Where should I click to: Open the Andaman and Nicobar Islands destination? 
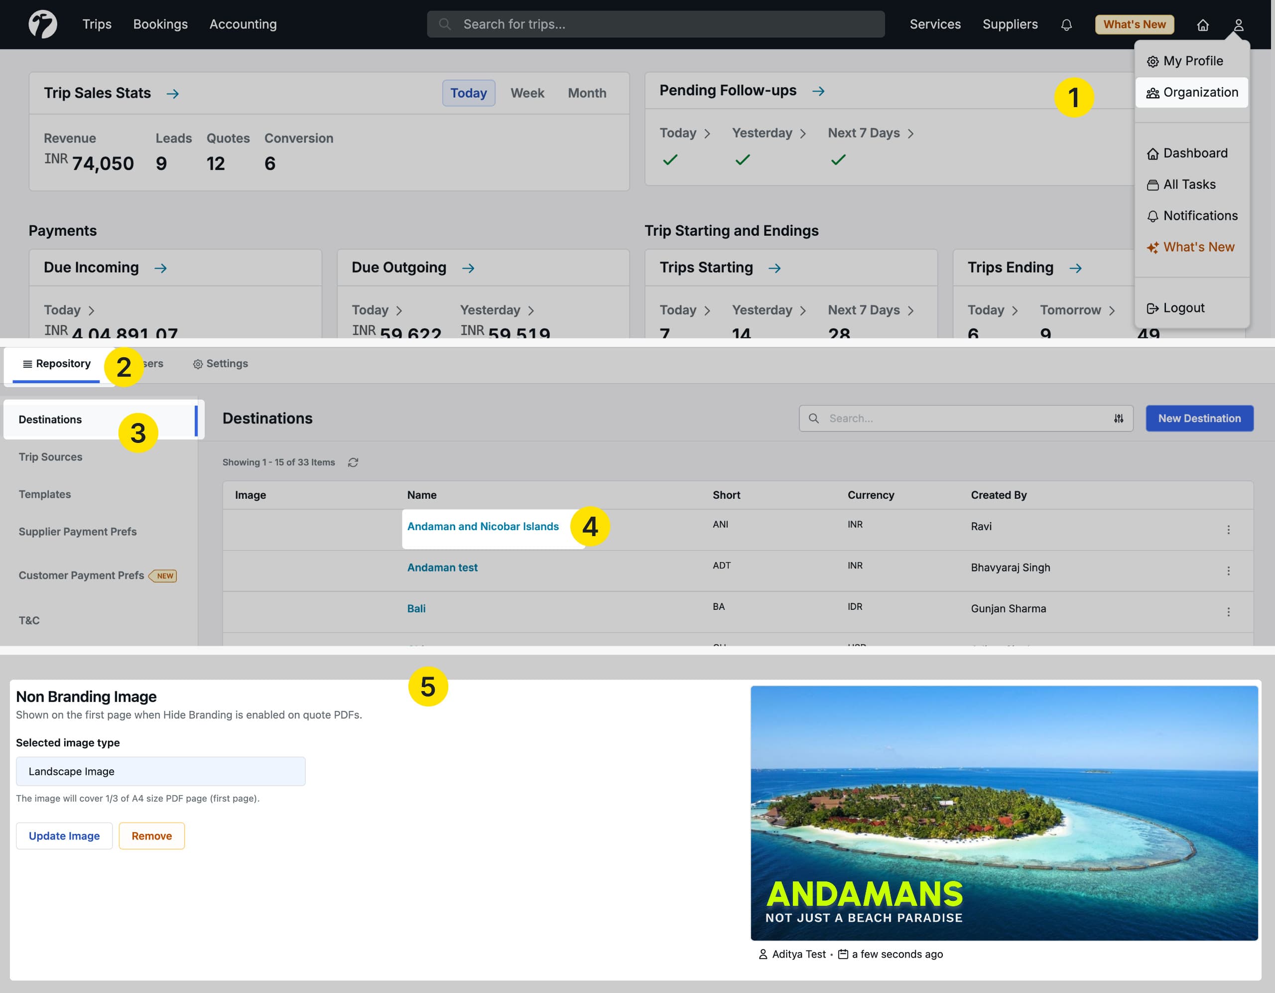[x=483, y=526]
